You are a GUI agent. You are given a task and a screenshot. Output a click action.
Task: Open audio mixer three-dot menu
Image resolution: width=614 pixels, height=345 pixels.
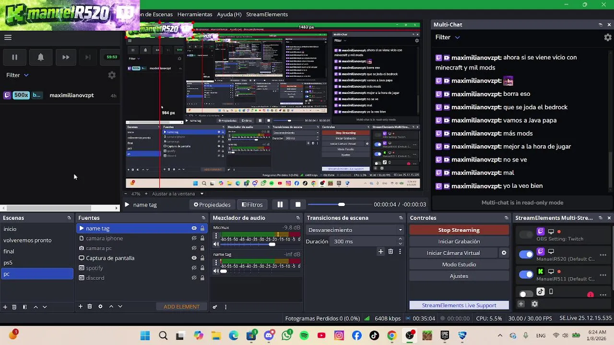click(x=225, y=307)
